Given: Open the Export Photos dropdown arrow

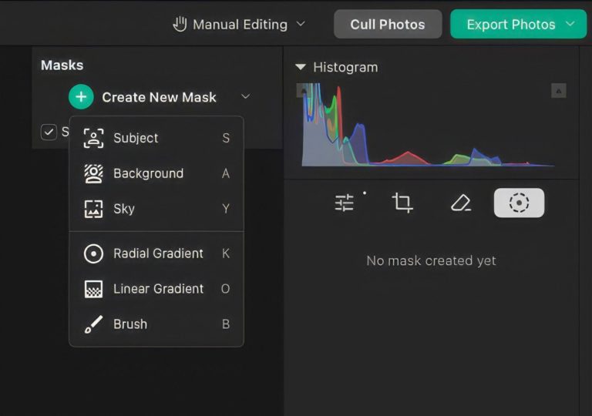Looking at the screenshot, I should point(570,24).
